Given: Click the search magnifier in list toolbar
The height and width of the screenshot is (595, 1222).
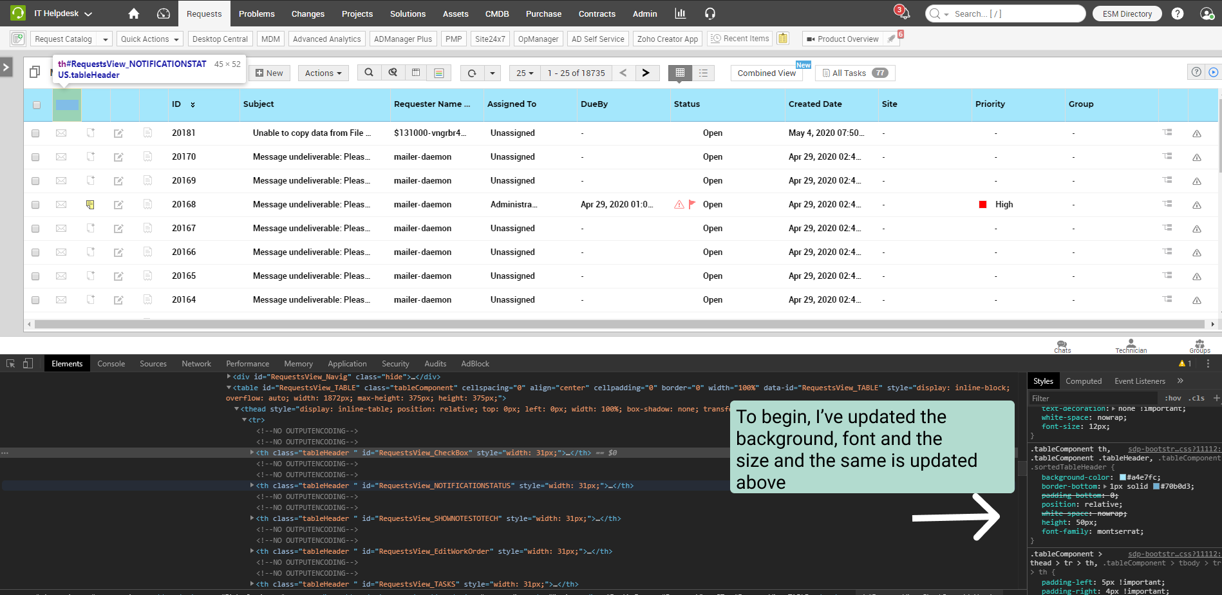Looking at the screenshot, I should click(x=369, y=73).
